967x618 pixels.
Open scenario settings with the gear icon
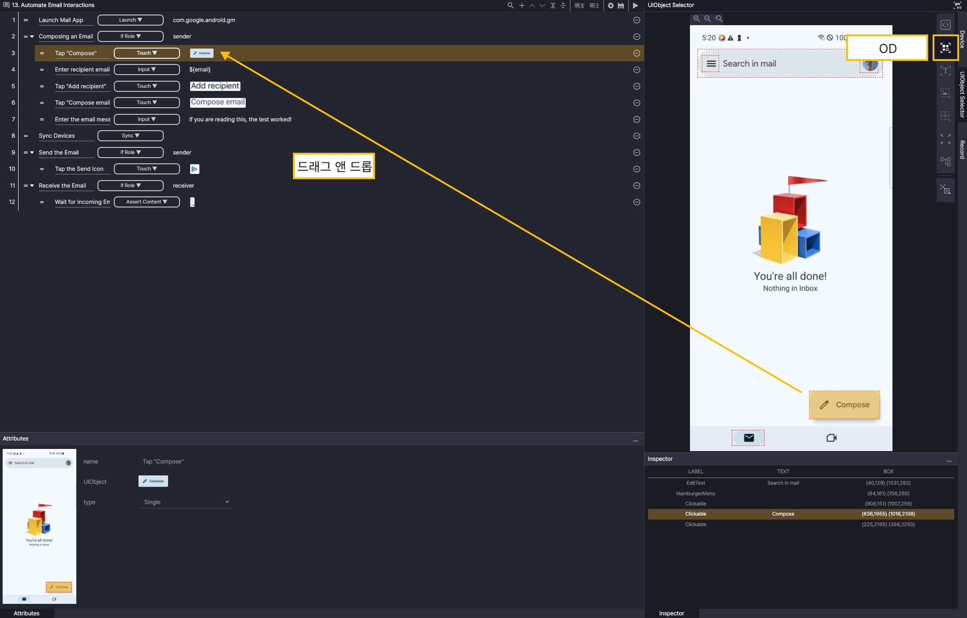[611, 5]
